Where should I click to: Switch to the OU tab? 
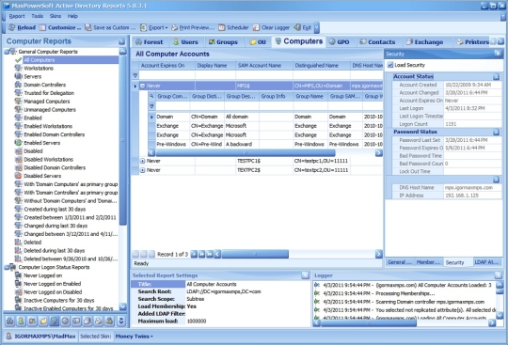(258, 41)
